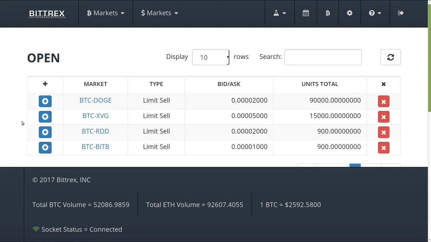The width and height of the screenshot is (431, 242).
Task: Open the BTC-RDD market link
Action: 96,131
